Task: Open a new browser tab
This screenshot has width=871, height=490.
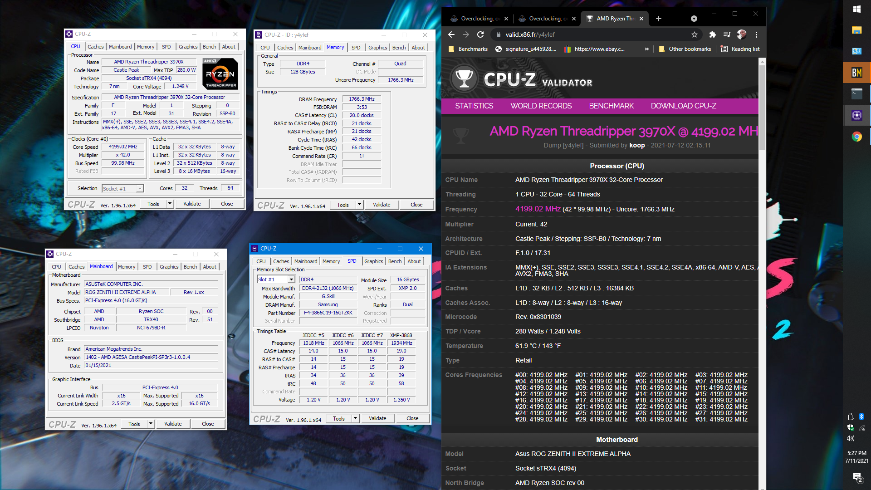Action: (x=659, y=19)
